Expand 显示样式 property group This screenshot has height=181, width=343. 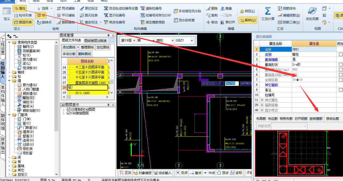pos(262,110)
